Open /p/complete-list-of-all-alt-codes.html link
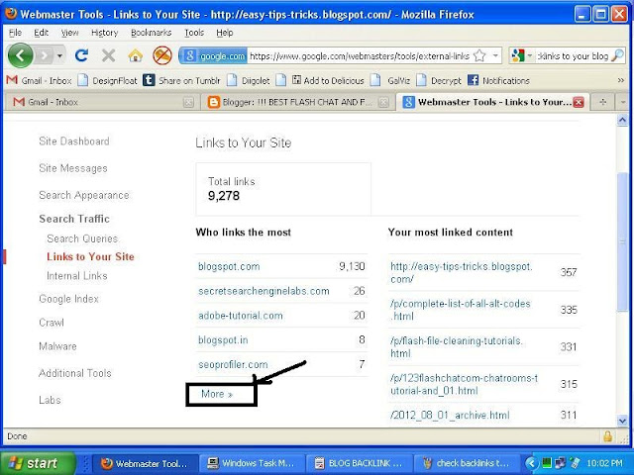634x475 pixels. tap(460, 310)
